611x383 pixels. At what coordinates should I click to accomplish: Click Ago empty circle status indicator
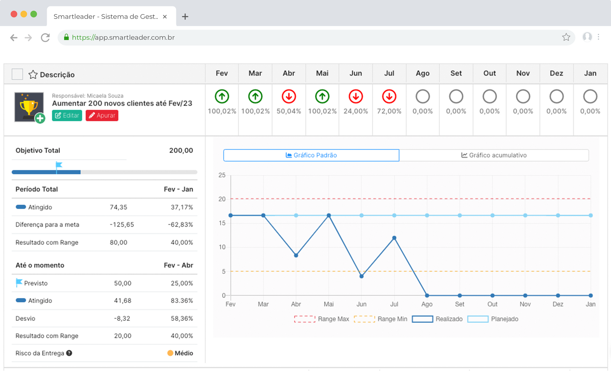tap(423, 96)
